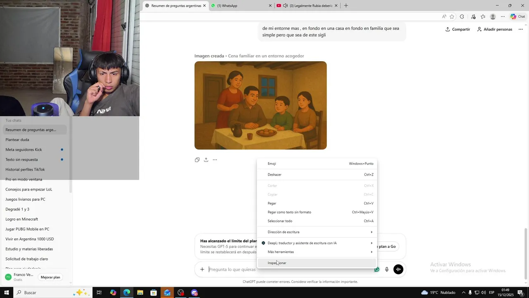Share the generated image icon
Image resolution: width=529 pixels, height=298 pixels.
(206, 160)
